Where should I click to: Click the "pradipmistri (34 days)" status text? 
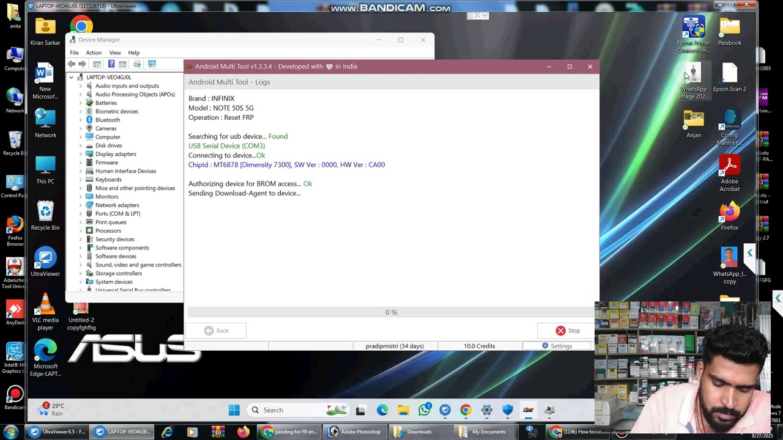click(x=395, y=346)
